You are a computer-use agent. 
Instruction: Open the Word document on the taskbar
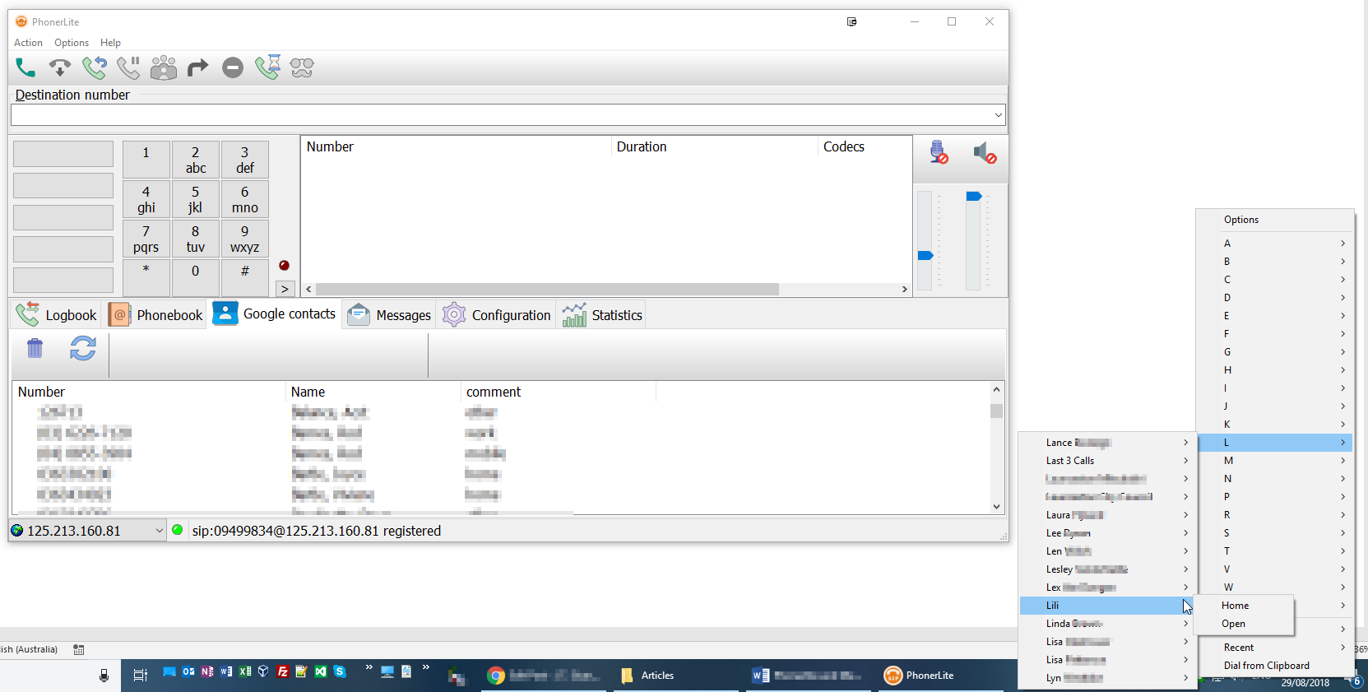pos(808,676)
